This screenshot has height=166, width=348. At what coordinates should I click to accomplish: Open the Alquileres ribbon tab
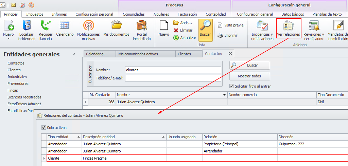click(161, 14)
